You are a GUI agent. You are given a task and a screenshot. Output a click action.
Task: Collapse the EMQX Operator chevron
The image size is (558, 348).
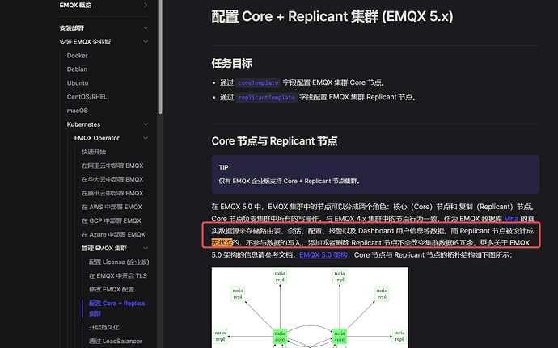coord(146,138)
